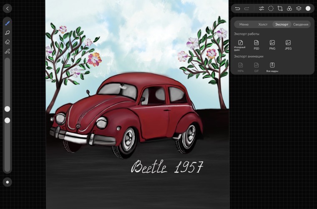Activate the dashed circle selection tool
This screenshot has height=209, width=317.
(x=271, y=8)
